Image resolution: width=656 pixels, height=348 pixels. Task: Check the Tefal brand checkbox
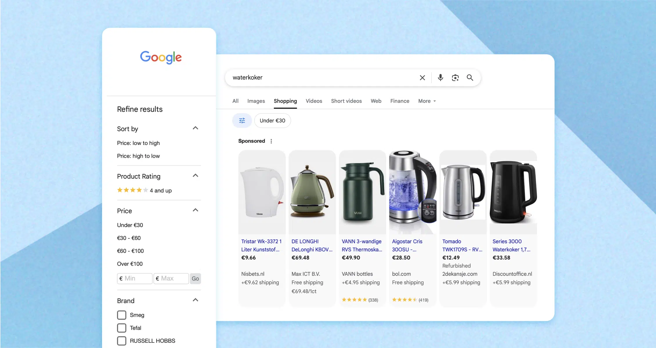click(x=122, y=328)
